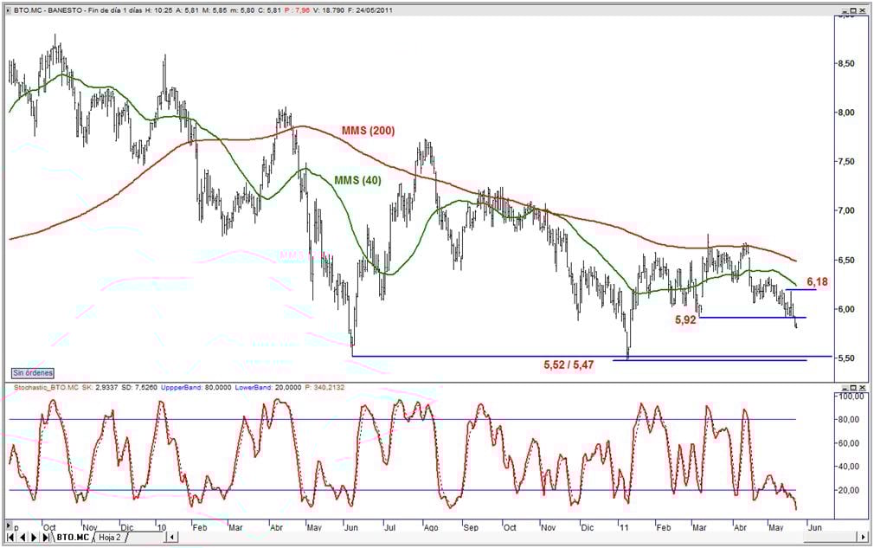The height and width of the screenshot is (548, 874).
Task: Click the 6,18 resistance level label
Action: [x=817, y=282]
